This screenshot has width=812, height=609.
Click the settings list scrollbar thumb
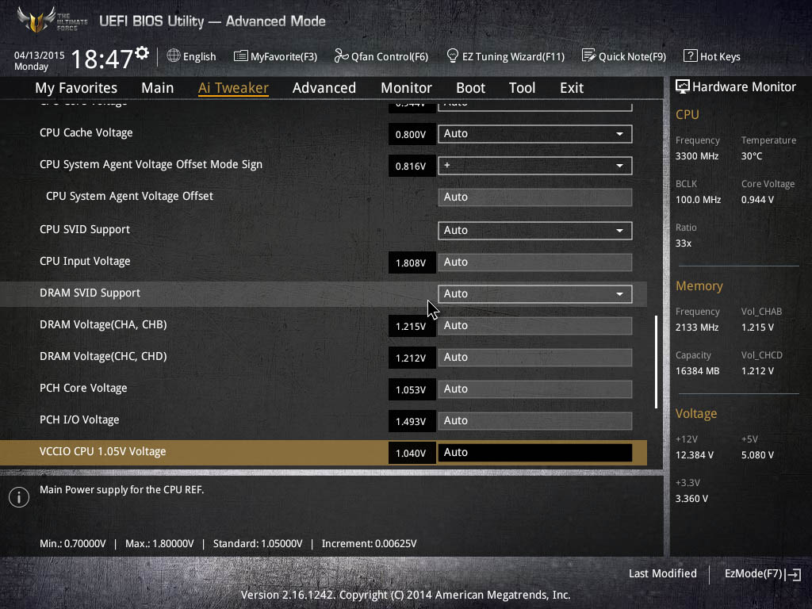pyautogui.click(x=656, y=362)
